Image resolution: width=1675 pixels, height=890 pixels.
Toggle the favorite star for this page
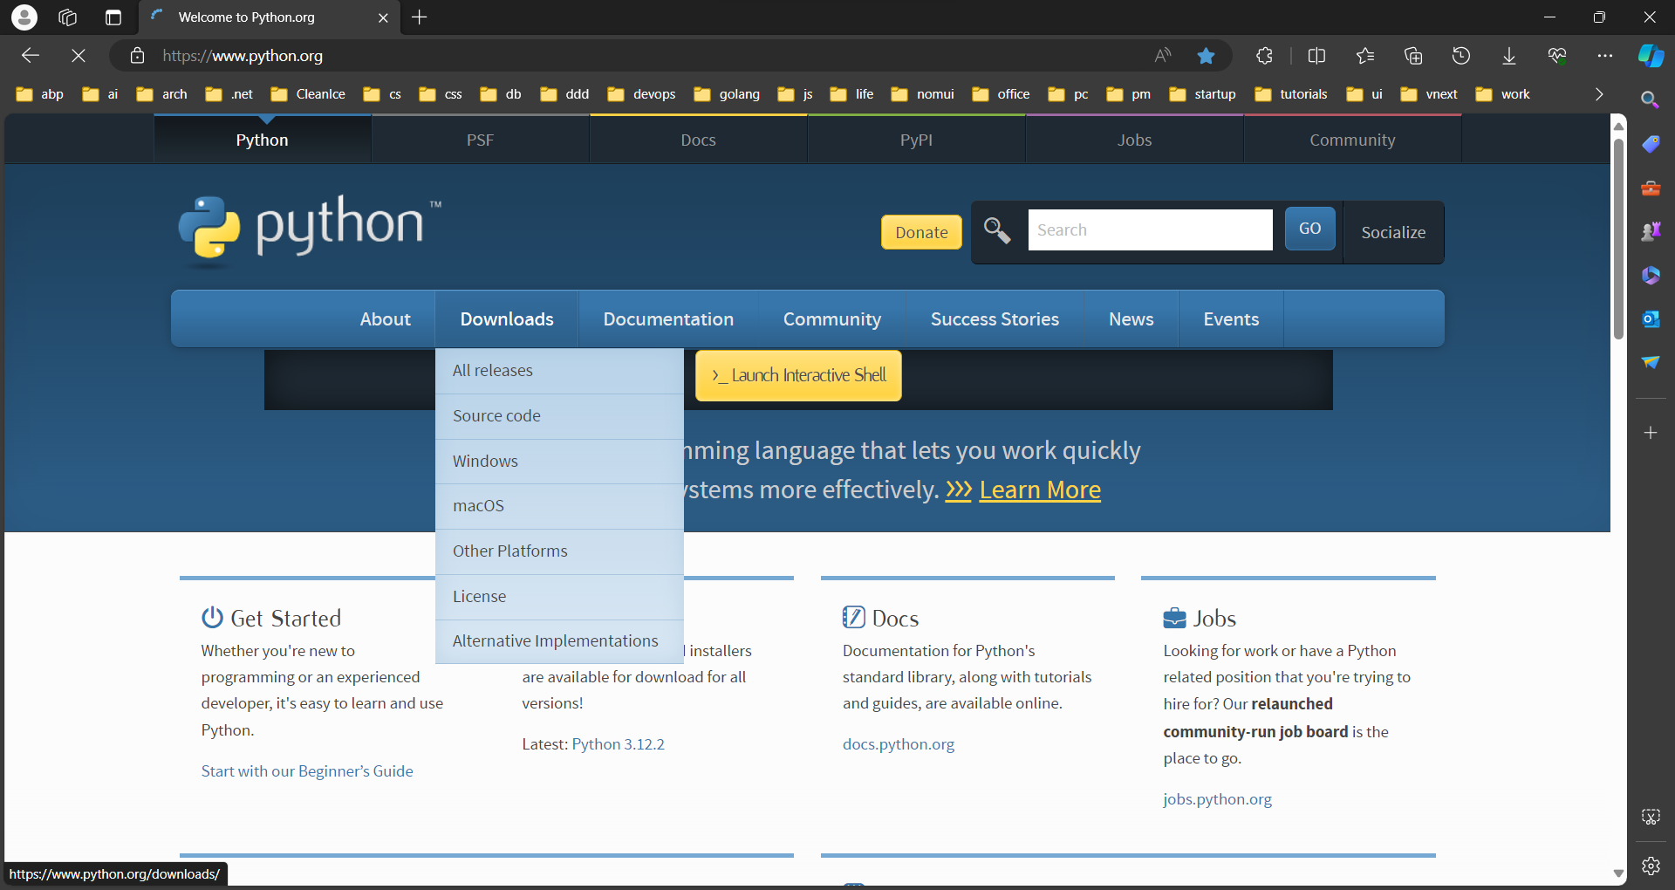pyautogui.click(x=1207, y=56)
